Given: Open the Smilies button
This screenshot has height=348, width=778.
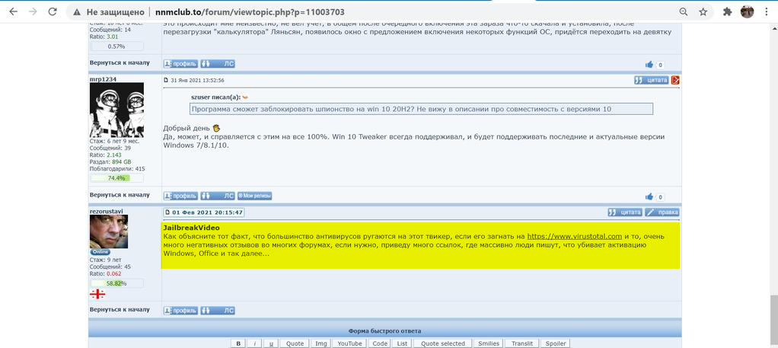Looking at the screenshot, I should pos(488,343).
